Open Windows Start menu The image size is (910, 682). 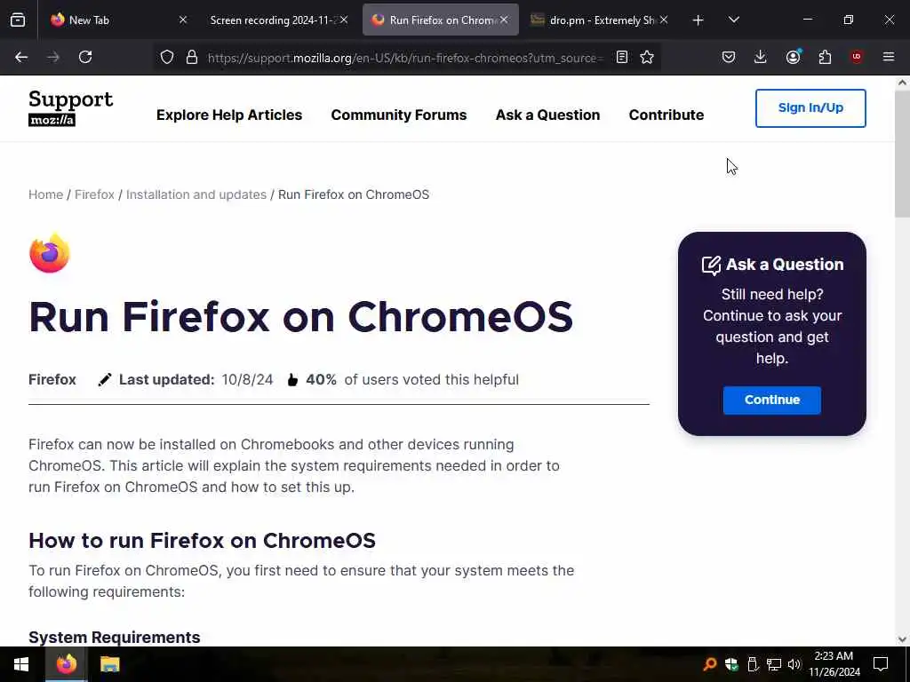[x=21, y=664]
